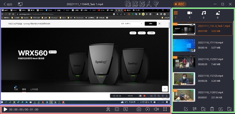Click the import file icon
235x114 pixels.
[x=221, y=109]
